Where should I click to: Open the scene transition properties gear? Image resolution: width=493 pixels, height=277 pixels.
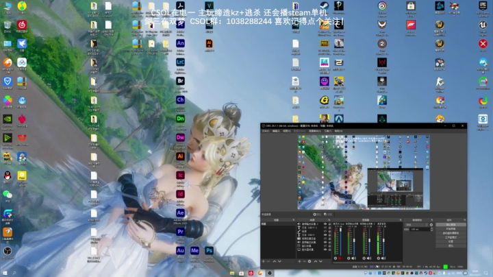pos(431,225)
